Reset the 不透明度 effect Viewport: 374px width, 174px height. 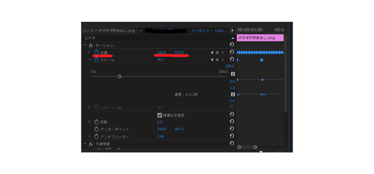pyautogui.click(x=232, y=143)
